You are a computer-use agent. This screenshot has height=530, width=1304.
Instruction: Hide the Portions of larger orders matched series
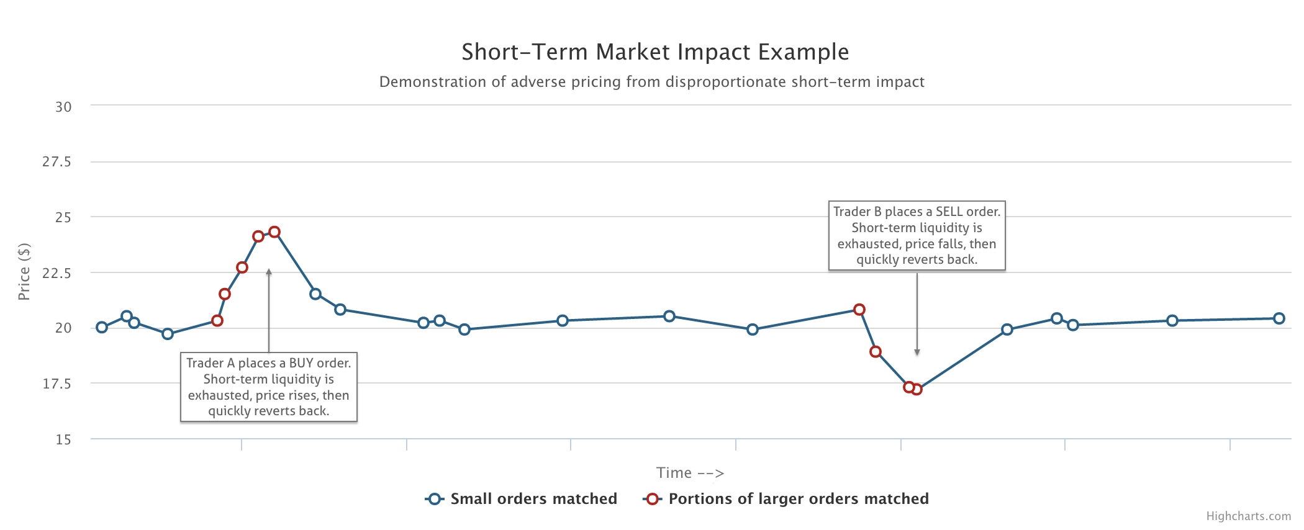point(798,499)
